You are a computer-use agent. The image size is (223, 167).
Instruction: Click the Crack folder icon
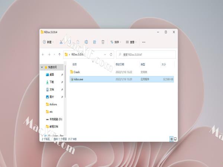[72, 72]
